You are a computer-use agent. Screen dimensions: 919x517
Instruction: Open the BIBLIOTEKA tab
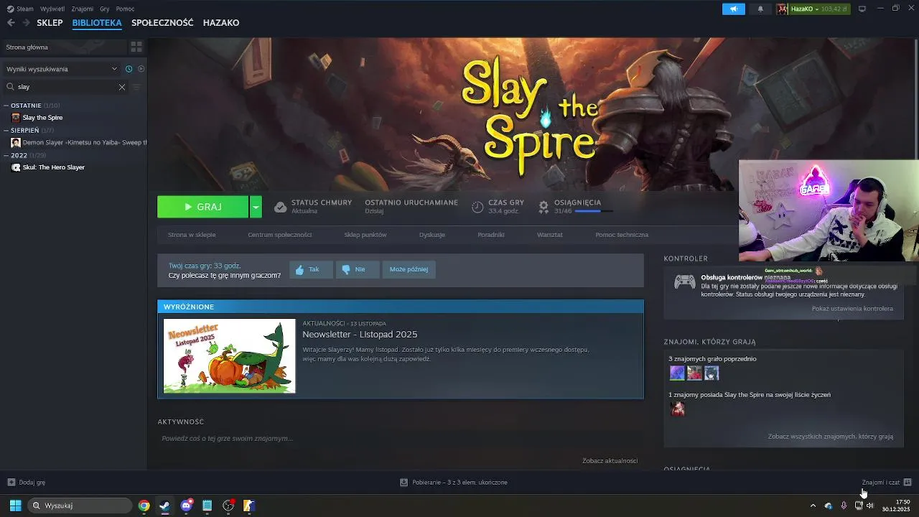[x=97, y=23]
